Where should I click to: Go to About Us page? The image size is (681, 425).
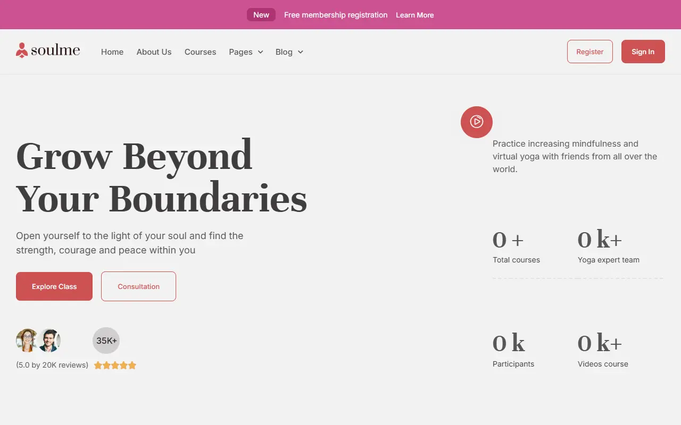tap(154, 52)
